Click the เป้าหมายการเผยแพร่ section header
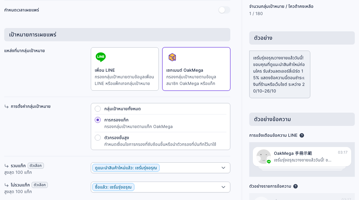This screenshot has height=200, width=359. pyautogui.click(x=117, y=35)
